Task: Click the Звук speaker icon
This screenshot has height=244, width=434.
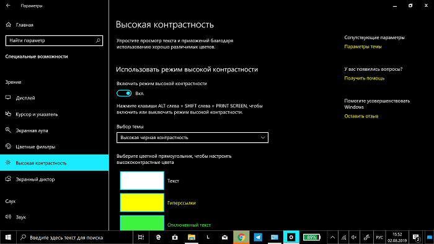Action: [8, 217]
